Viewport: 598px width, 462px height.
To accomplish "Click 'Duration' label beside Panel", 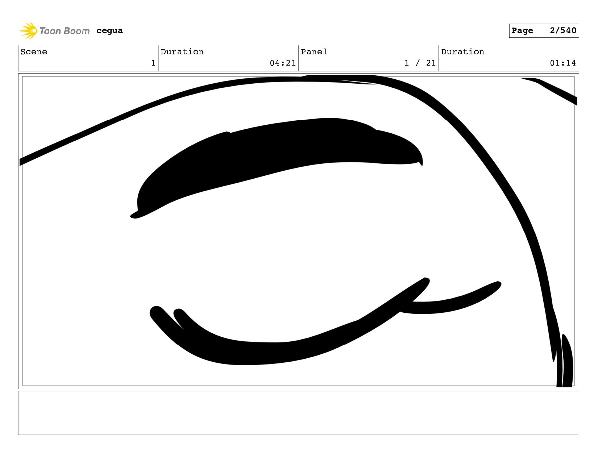I will coord(463,52).
